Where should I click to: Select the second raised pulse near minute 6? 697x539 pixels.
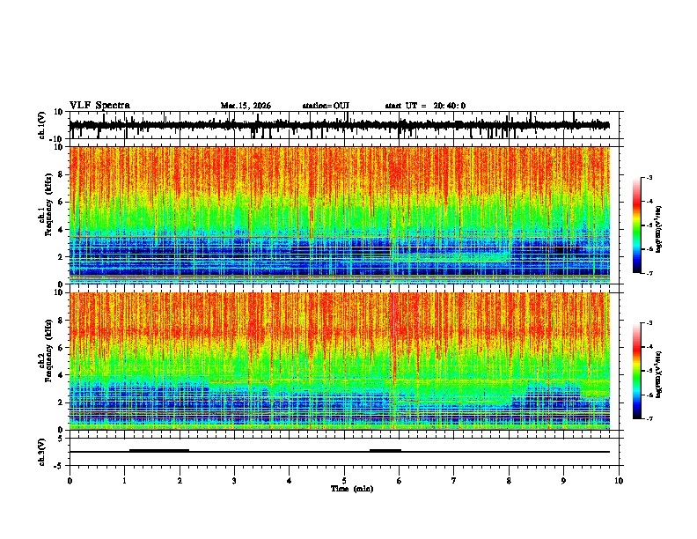[385, 450]
